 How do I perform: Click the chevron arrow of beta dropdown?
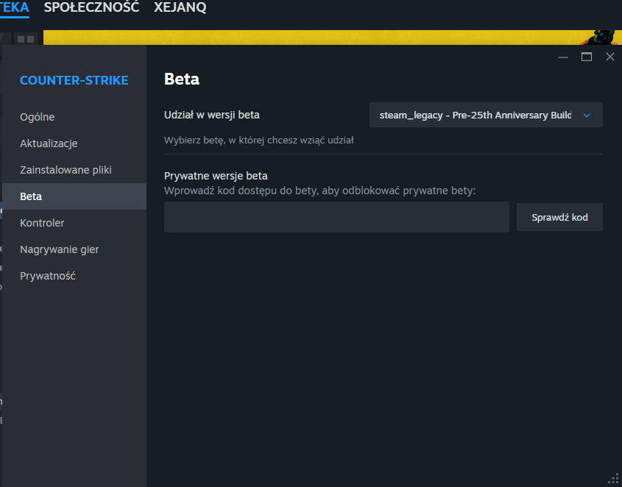click(x=587, y=115)
